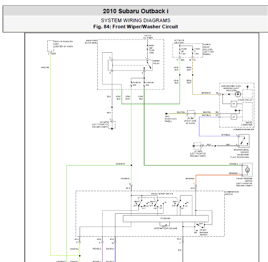268x262 pixels.
Task: Select the front washer motor symbol
Action: [x=247, y=170]
